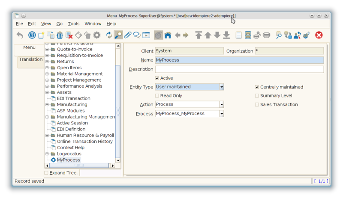The image size is (343, 198).
Task: Open the Attachment paperclip icon
Action: (127, 35)
